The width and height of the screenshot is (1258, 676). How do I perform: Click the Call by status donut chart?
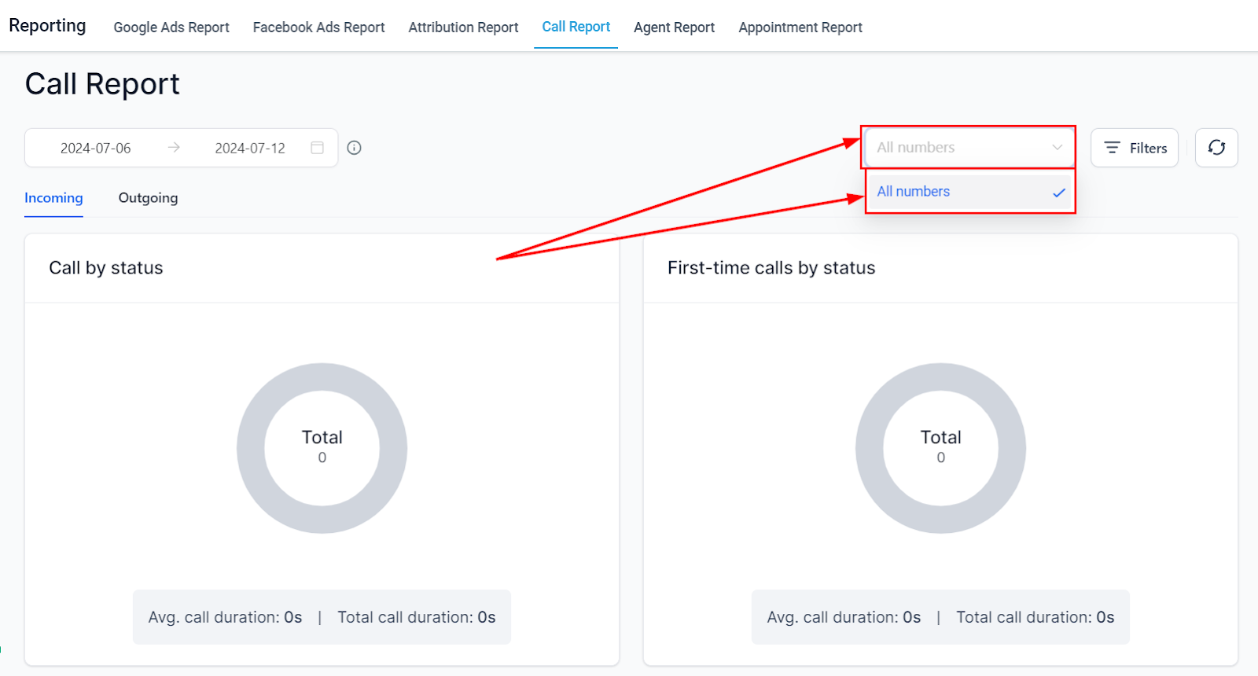[322, 448]
